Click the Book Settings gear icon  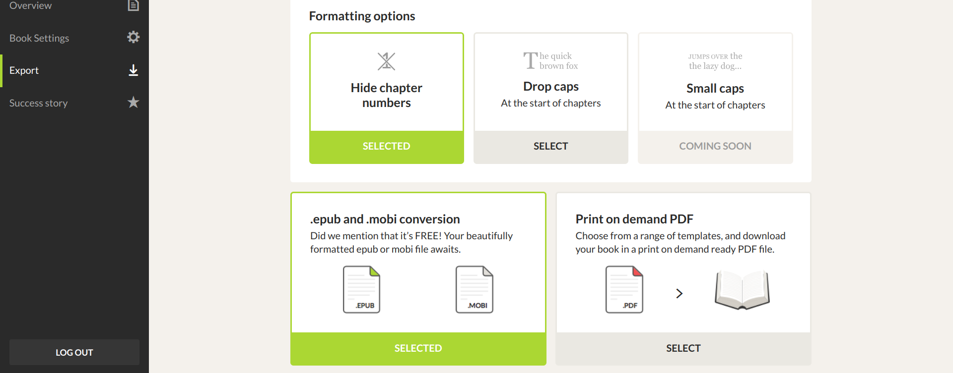point(133,37)
